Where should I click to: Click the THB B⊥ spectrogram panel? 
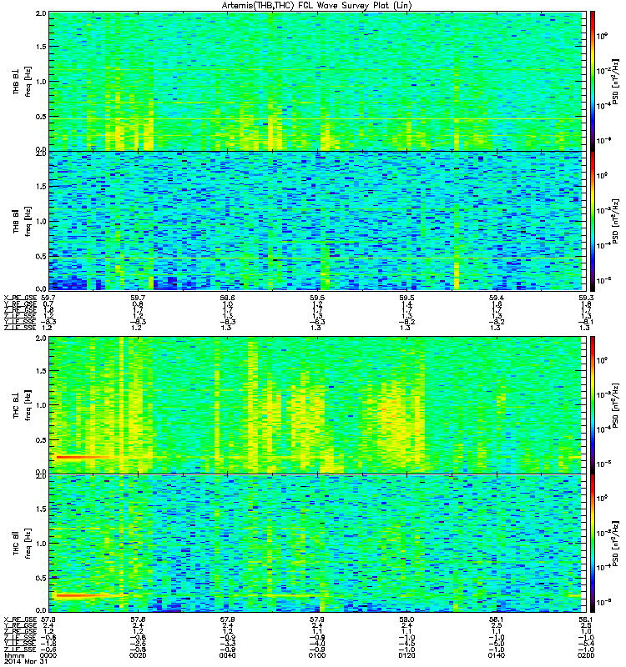[x=316, y=81]
